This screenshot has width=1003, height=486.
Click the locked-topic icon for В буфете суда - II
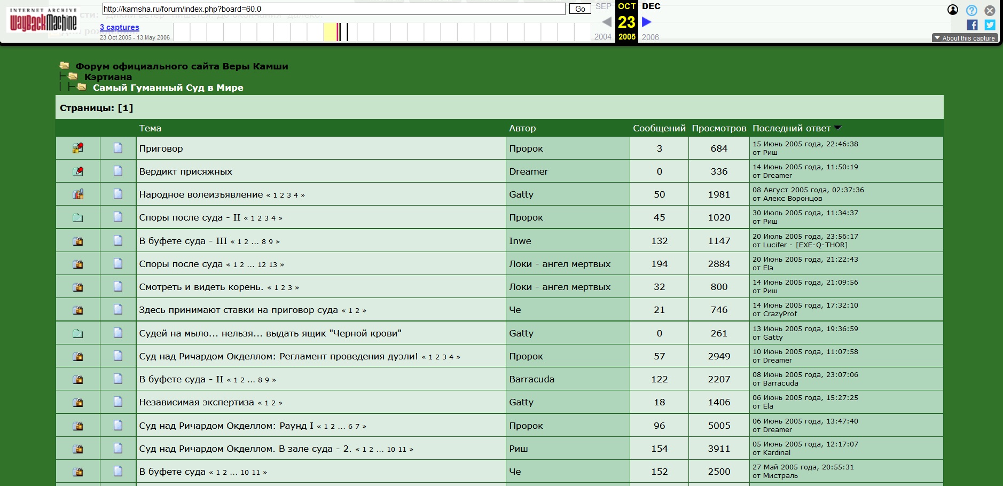point(78,379)
